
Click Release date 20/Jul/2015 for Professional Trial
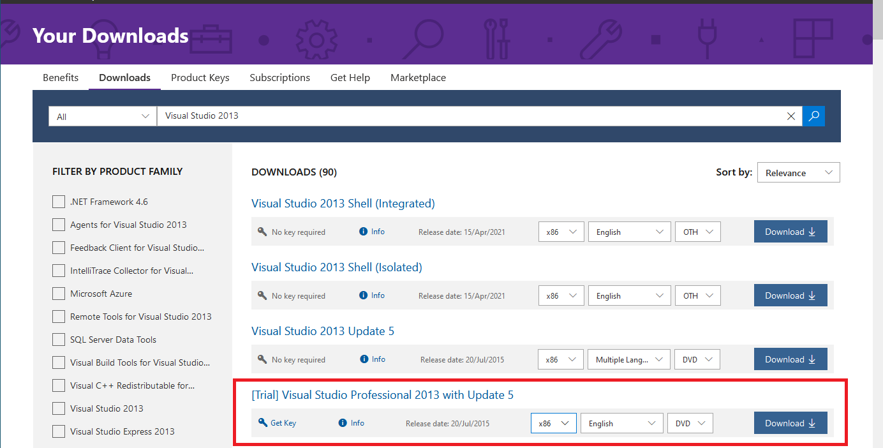447,423
